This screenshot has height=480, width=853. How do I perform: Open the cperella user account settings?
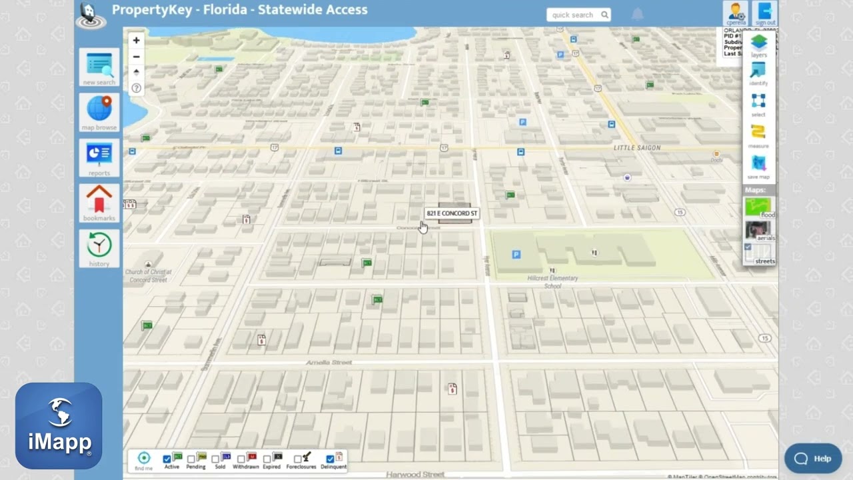736,13
